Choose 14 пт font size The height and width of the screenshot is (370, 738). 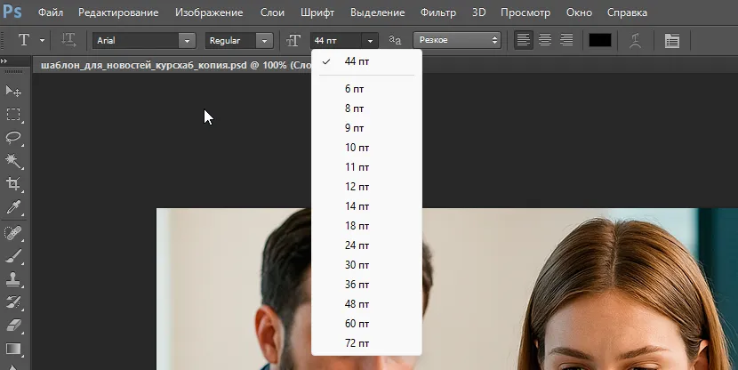click(366, 206)
